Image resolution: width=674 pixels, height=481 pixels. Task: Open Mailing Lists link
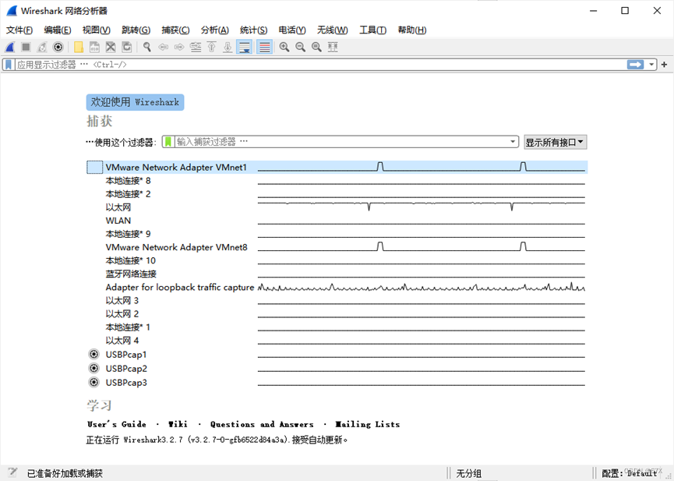tap(368, 424)
